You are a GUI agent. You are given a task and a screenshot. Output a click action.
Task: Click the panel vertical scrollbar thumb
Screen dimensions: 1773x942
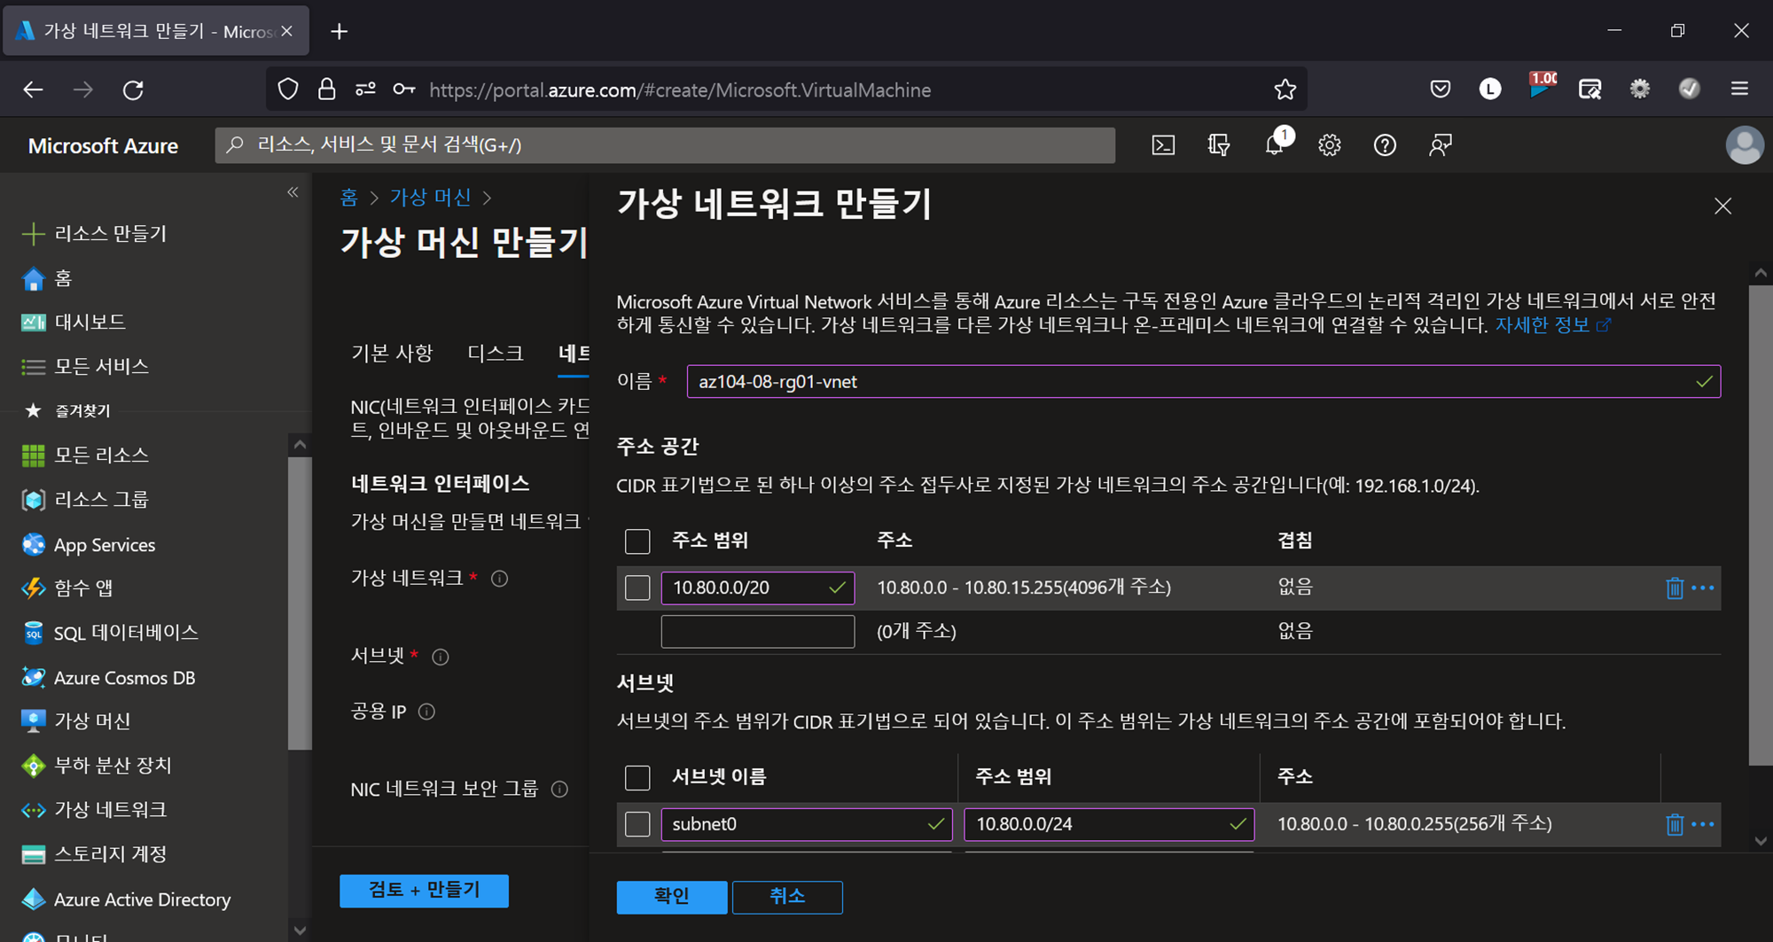pyautogui.click(x=1760, y=525)
